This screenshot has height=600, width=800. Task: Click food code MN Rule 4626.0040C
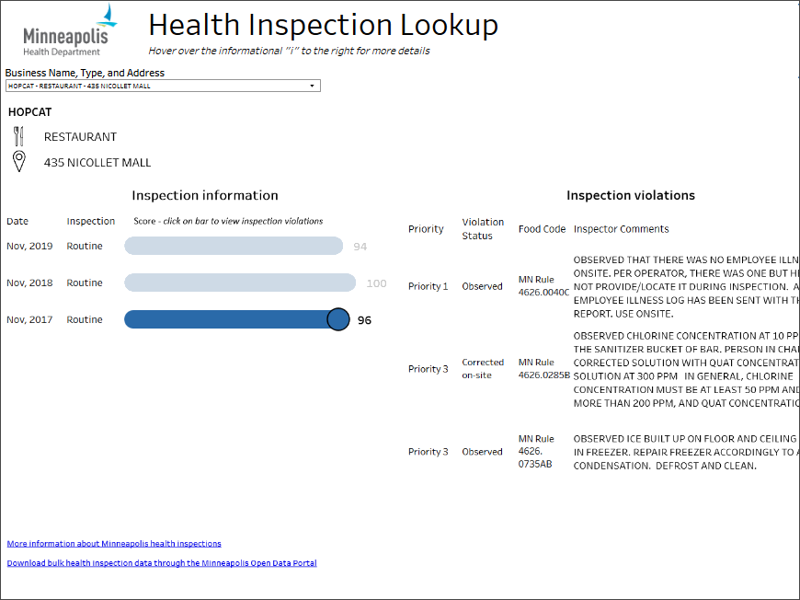tap(543, 286)
